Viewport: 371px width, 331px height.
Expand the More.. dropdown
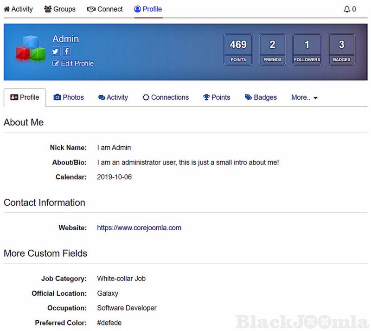tap(304, 97)
